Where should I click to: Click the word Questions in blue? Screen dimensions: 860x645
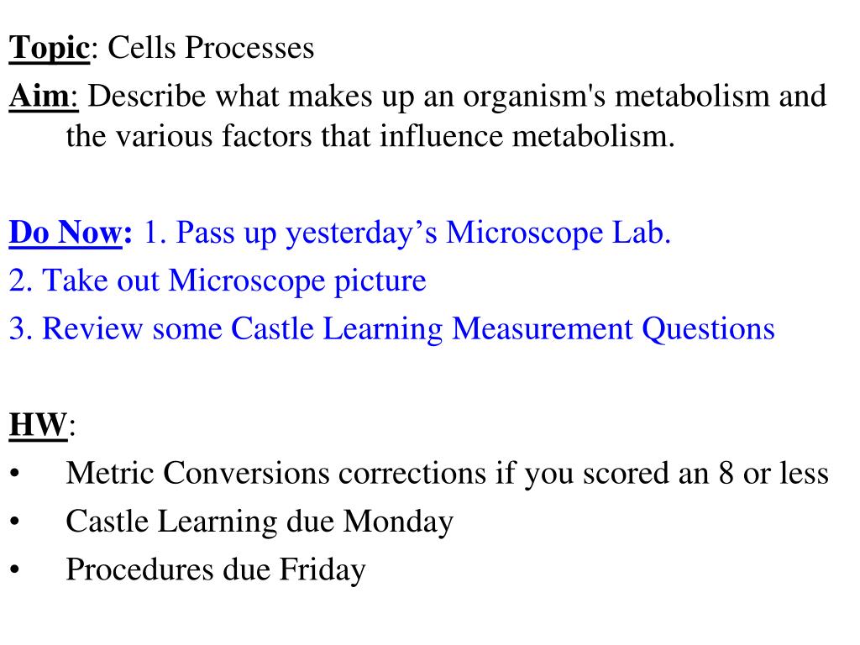click(x=708, y=329)
